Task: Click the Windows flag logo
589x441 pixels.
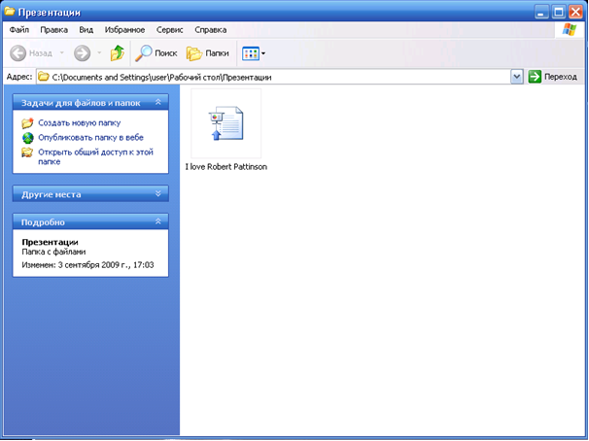Action: click(570, 30)
